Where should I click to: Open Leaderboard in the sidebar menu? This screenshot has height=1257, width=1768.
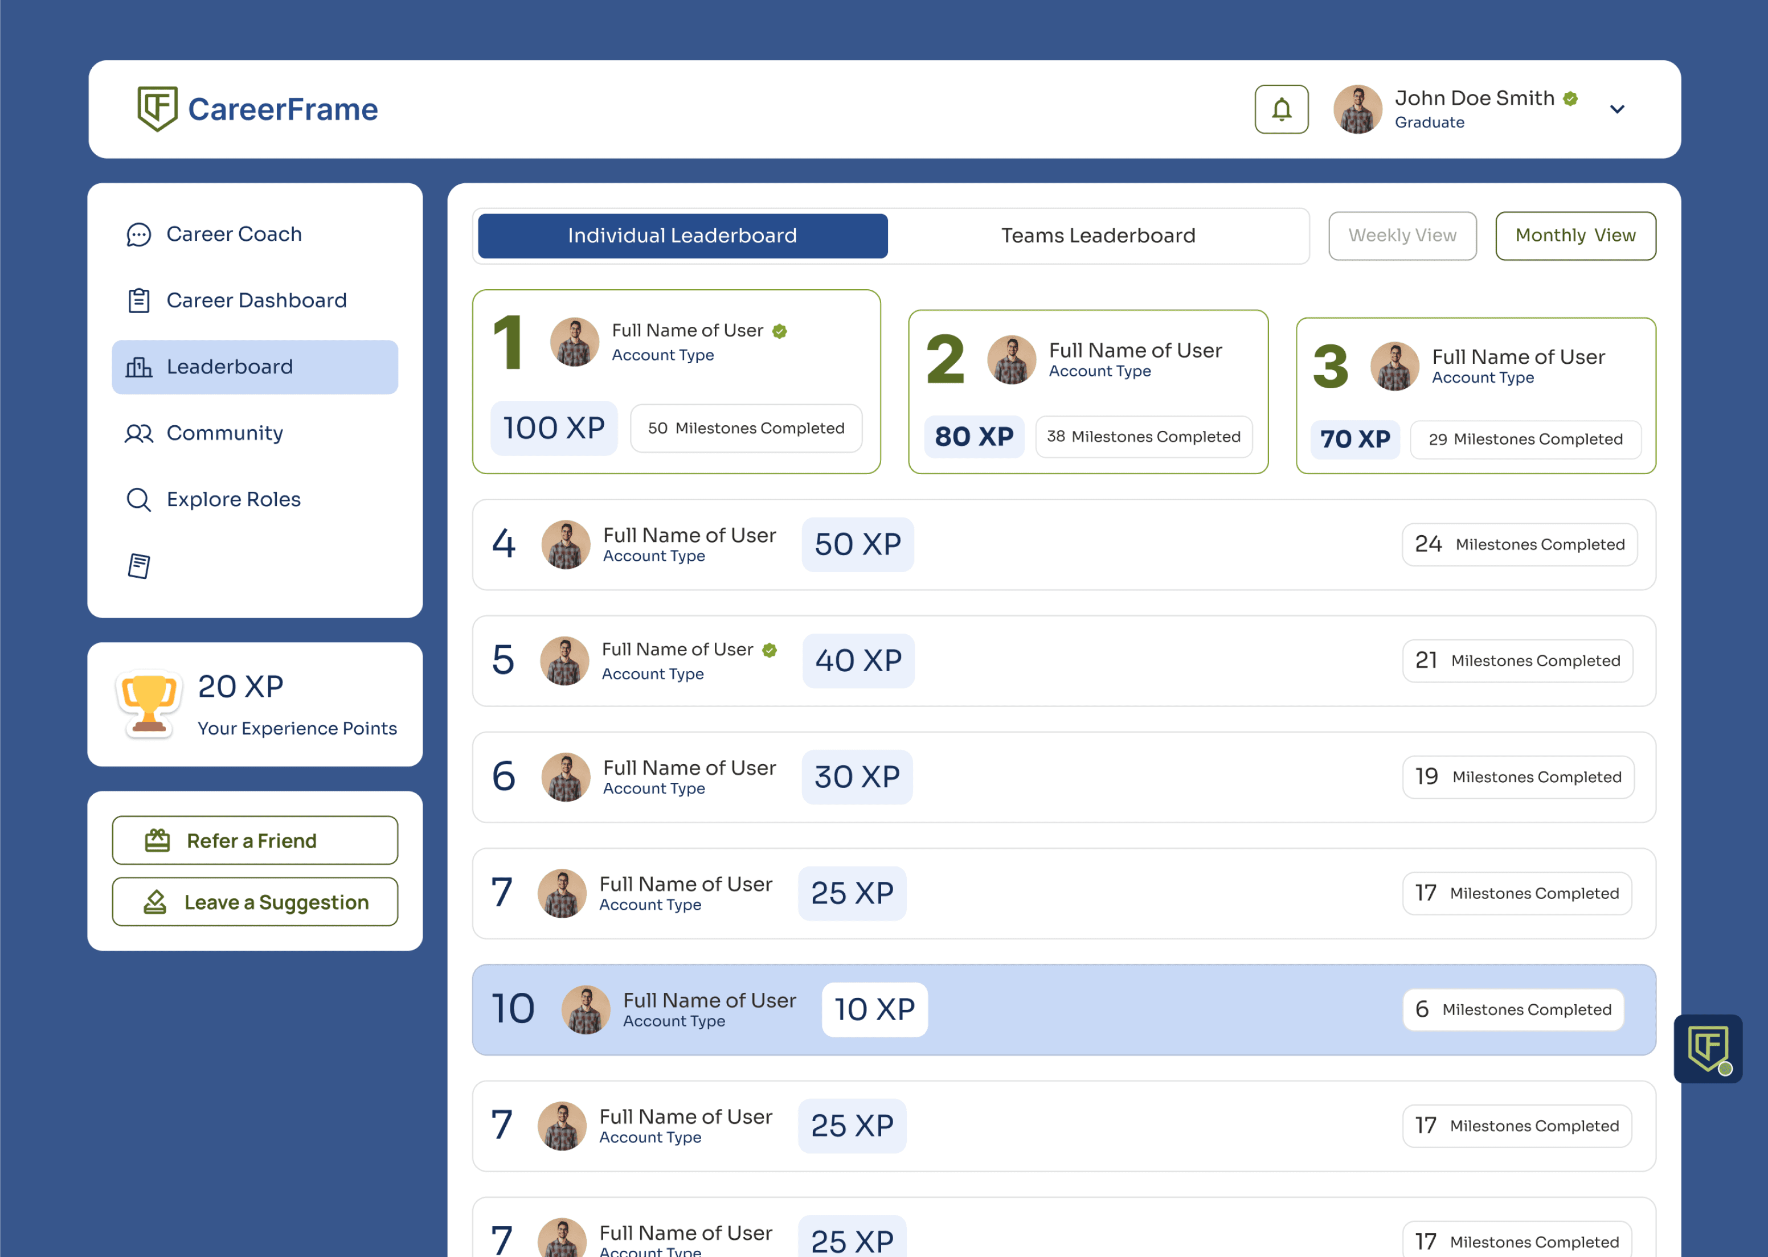click(255, 367)
